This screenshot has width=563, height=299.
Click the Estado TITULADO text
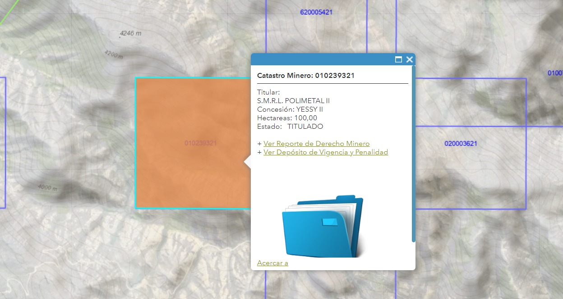290,127
